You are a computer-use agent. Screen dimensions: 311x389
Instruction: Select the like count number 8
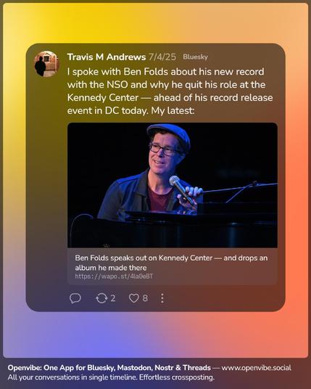(x=145, y=298)
